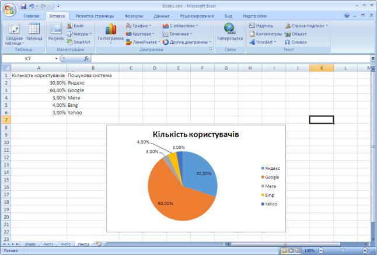The width and height of the screenshot is (377, 255).
Task: Open the Вид ribbon tab
Action: [x=228, y=16]
